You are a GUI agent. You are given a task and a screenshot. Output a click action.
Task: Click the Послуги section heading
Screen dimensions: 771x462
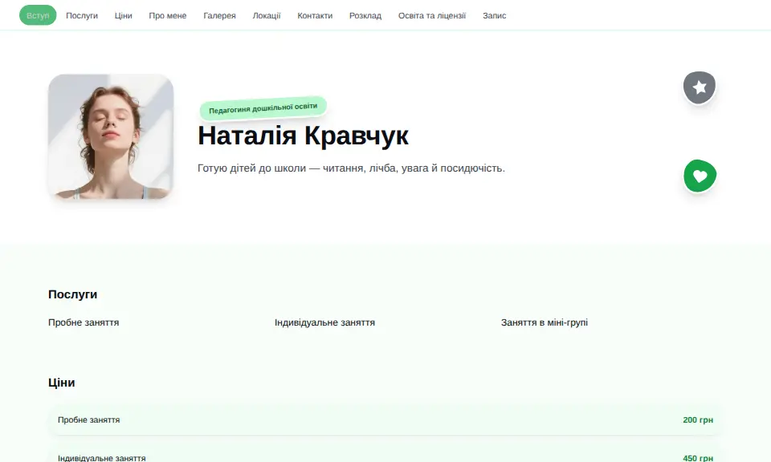coord(73,294)
